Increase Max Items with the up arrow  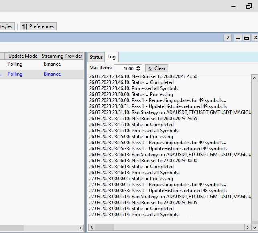pyautogui.click(x=139, y=67)
